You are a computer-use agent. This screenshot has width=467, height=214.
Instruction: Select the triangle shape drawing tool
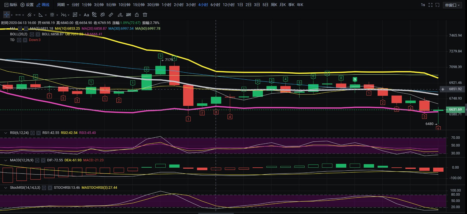[40, 15]
